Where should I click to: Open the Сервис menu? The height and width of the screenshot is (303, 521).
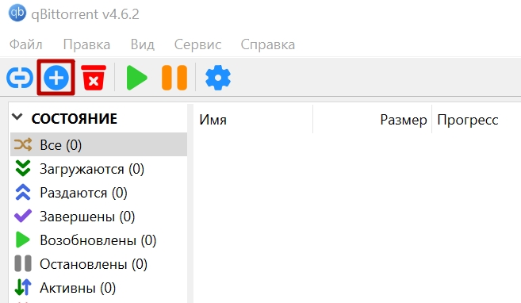(x=197, y=44)
